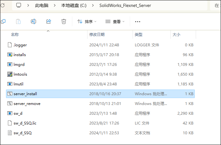Click the server_remove batch file icon
The height and width of the screenshot is (145, 221).
10,103
